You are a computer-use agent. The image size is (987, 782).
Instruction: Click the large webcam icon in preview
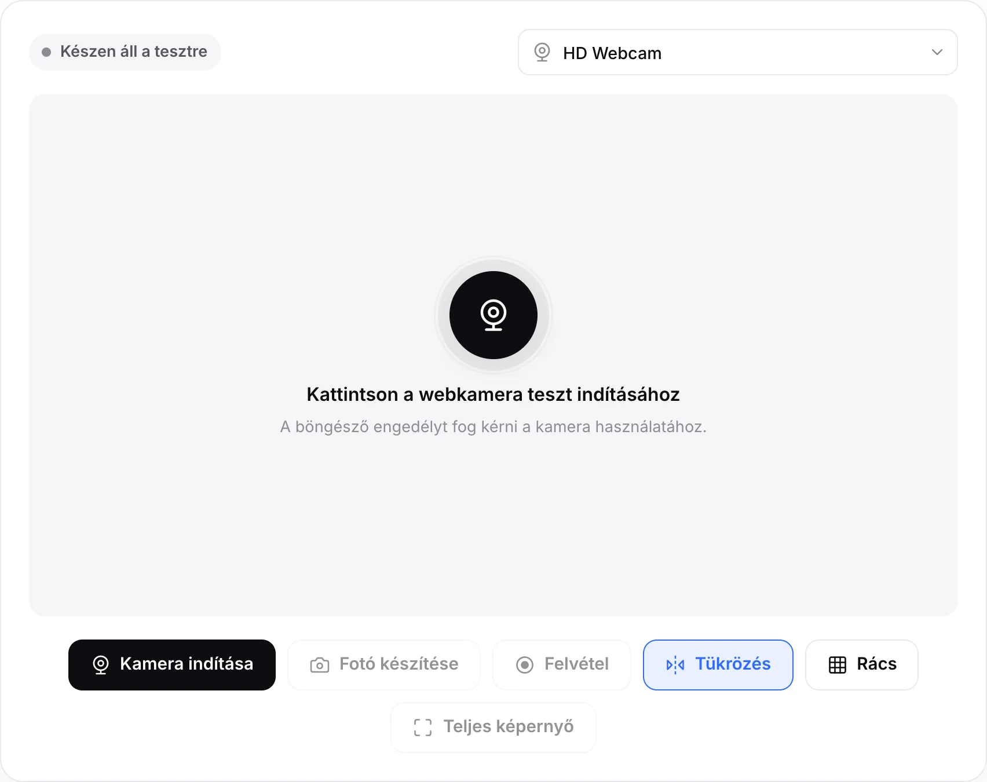[x=493, y=315]
